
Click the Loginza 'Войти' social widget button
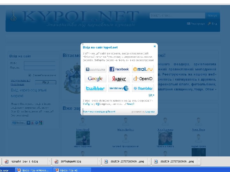click(x=27, y=123)
